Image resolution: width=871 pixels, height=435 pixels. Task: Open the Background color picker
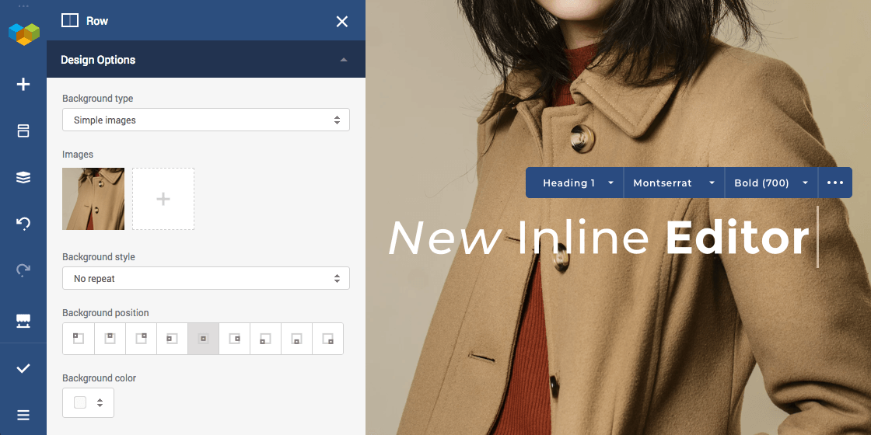[x=88, y=402]
